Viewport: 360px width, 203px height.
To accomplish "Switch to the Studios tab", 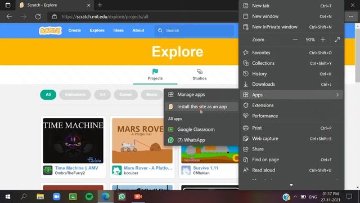I will [200, 74].
